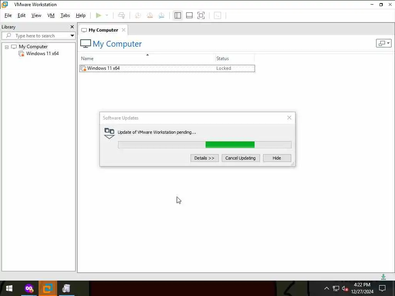
Task: Enter full screen mode icon
Action: pyautogui.click(x=201, y=15)
